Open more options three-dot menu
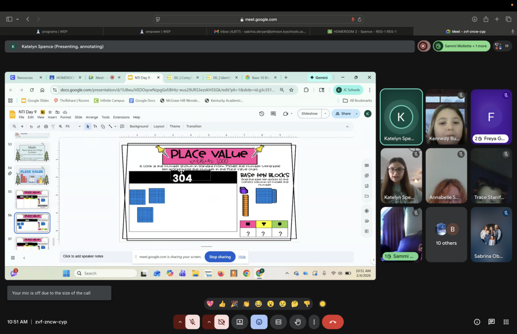Viewport: 517px width, 334px height. (314, 322)
